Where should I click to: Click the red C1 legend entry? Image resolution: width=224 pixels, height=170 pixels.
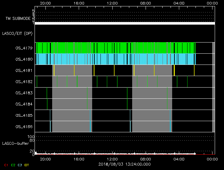tap(5, 165)
